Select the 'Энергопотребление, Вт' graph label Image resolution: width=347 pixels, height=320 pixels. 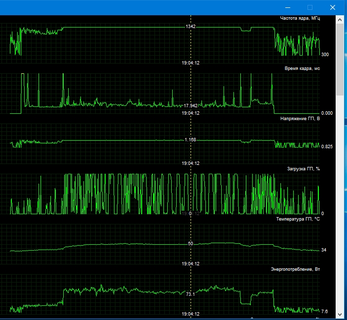click(295, 269)
